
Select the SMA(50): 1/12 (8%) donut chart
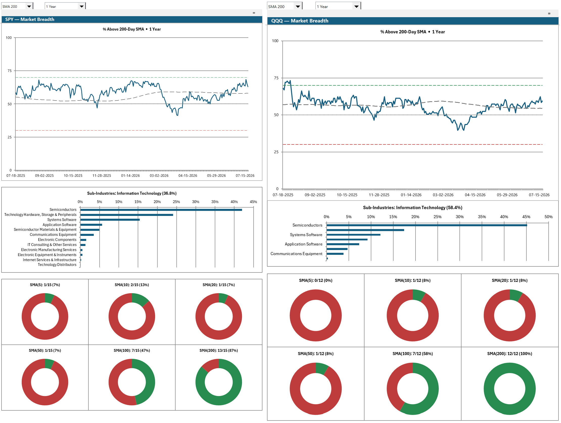(x=316, y=388)
